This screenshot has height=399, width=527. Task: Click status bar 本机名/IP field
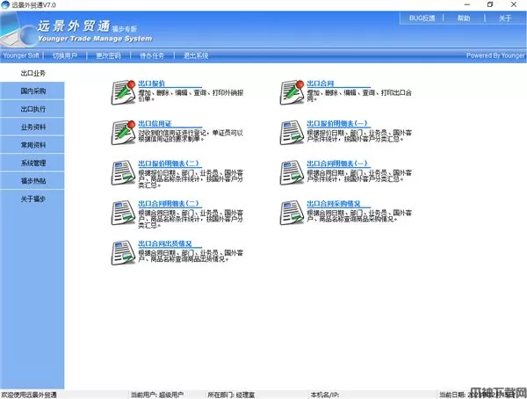point(325,395)
